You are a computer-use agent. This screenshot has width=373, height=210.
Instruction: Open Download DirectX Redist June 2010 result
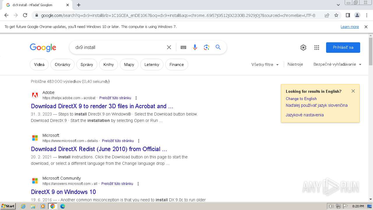tap(99, 149)
